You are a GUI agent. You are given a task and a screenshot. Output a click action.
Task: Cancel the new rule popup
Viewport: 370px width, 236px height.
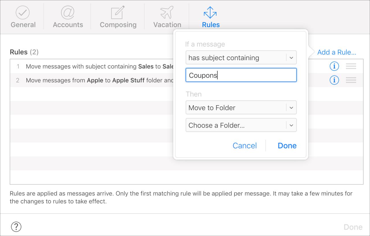coord(245,145)
